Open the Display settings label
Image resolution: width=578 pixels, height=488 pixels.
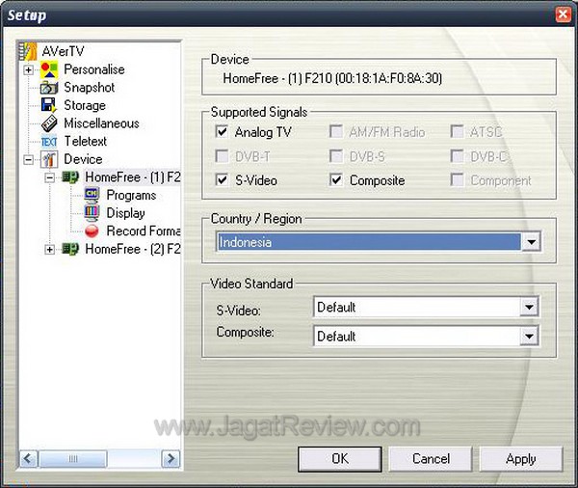[125, 213]
